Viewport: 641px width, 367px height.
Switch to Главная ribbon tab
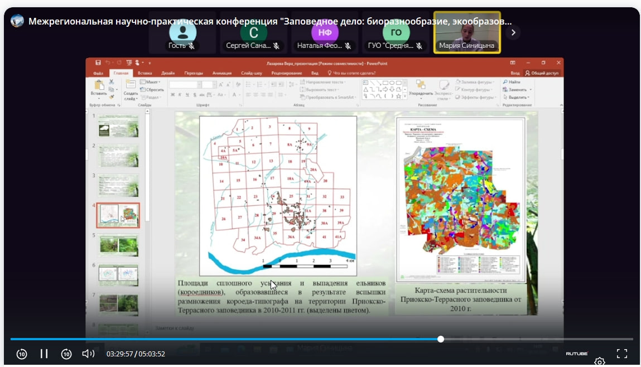121,73
